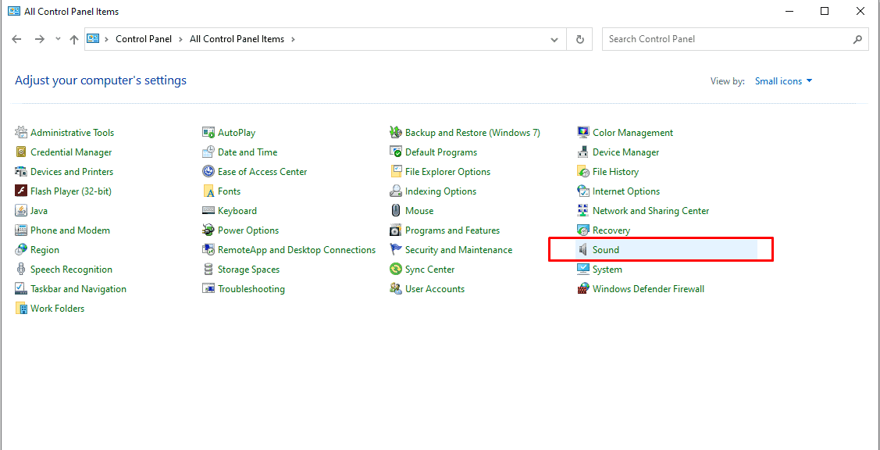Image resolution: width=880 pixels, height=450 pixels.
Task: Click the Device Manager icon
Action: (583, 152)
